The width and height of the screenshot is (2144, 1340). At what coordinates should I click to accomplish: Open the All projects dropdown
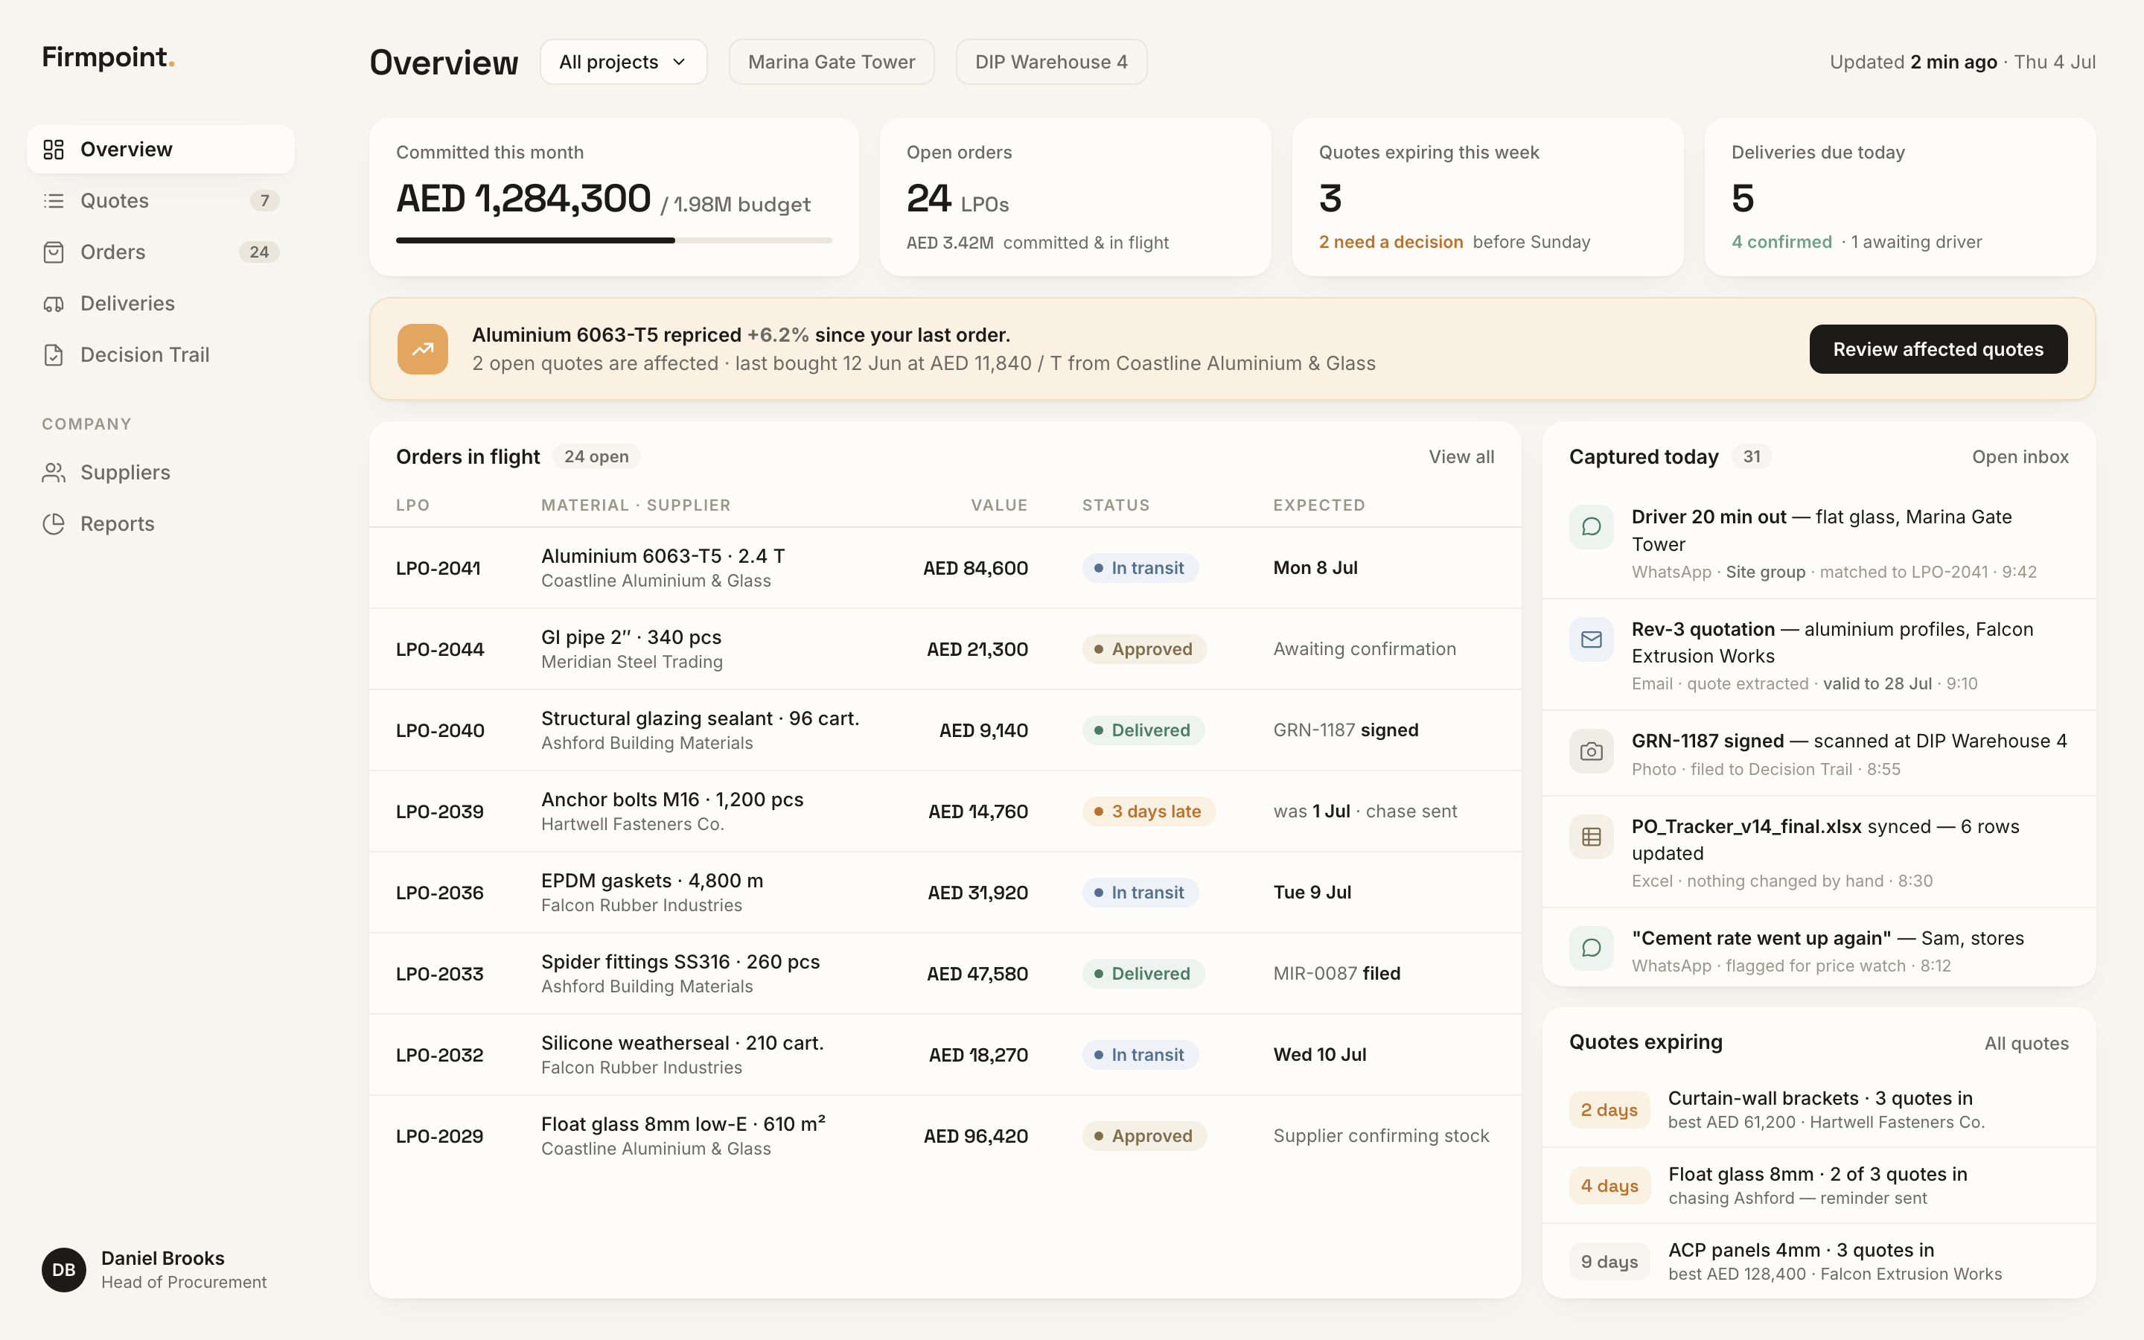pyautogui.click(x=624, y=62)
